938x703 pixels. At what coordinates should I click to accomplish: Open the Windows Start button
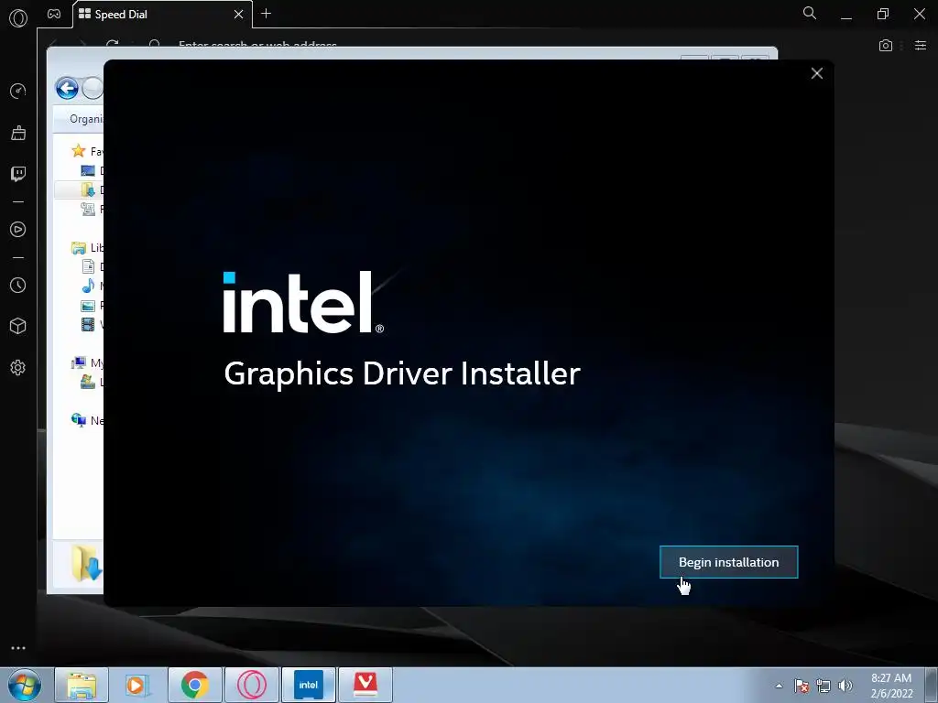pos(25,685)
